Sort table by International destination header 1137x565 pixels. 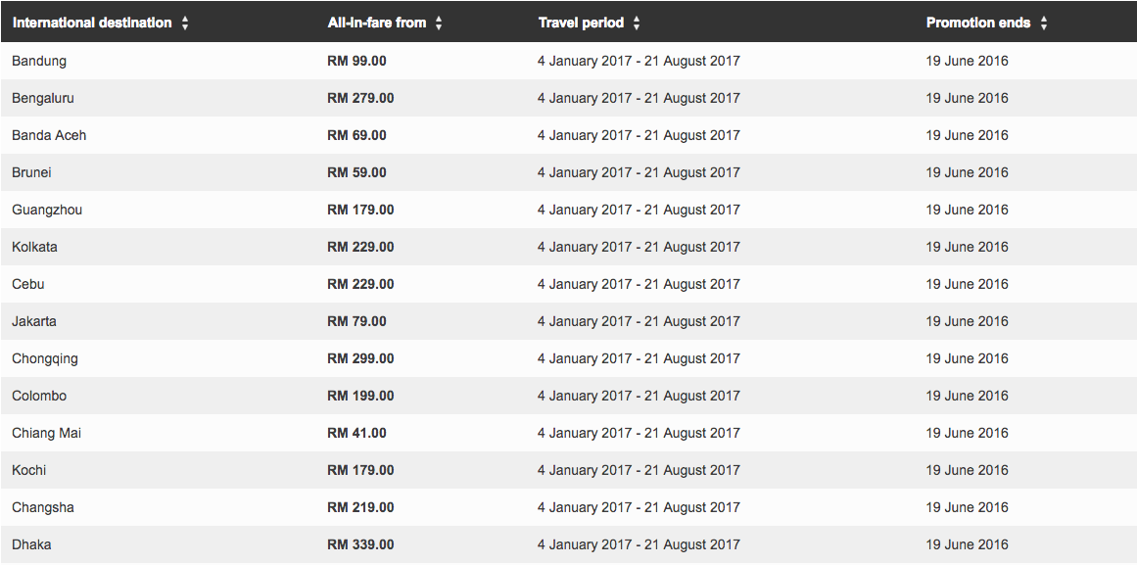[x=92, y=23]
